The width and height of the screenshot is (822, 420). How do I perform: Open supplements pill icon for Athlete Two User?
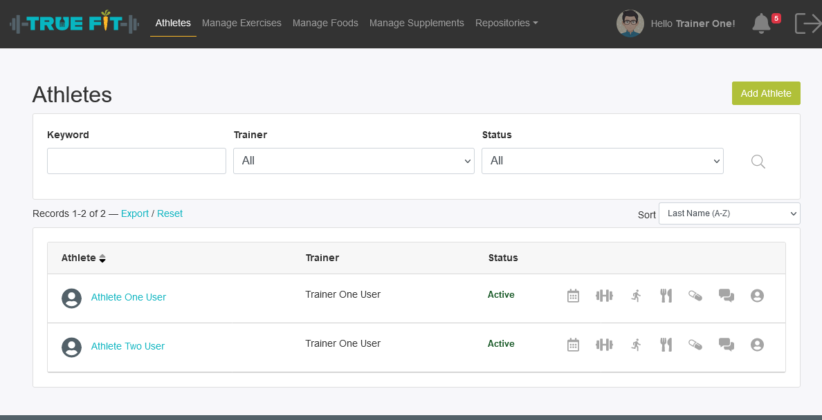pyautogui.click(x=695, y=345)
